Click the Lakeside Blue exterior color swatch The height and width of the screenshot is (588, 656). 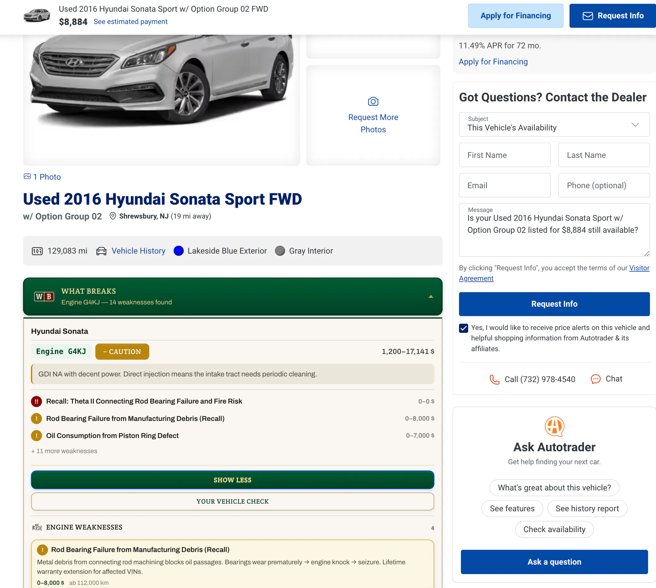[x=179, y=251]
